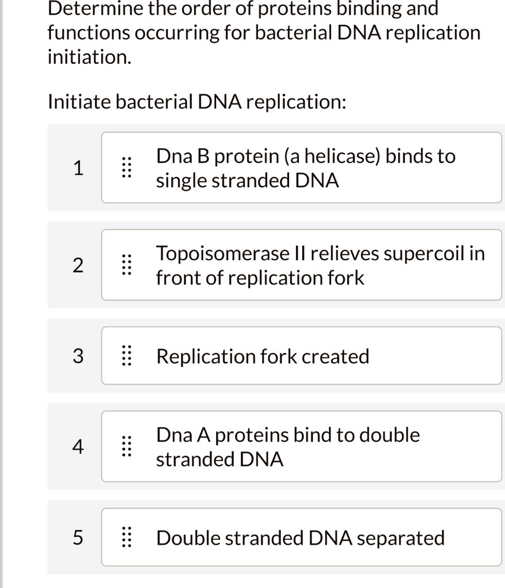505x588 pixels.
Task: Click the number 4 position label
Action: [79, 447]
